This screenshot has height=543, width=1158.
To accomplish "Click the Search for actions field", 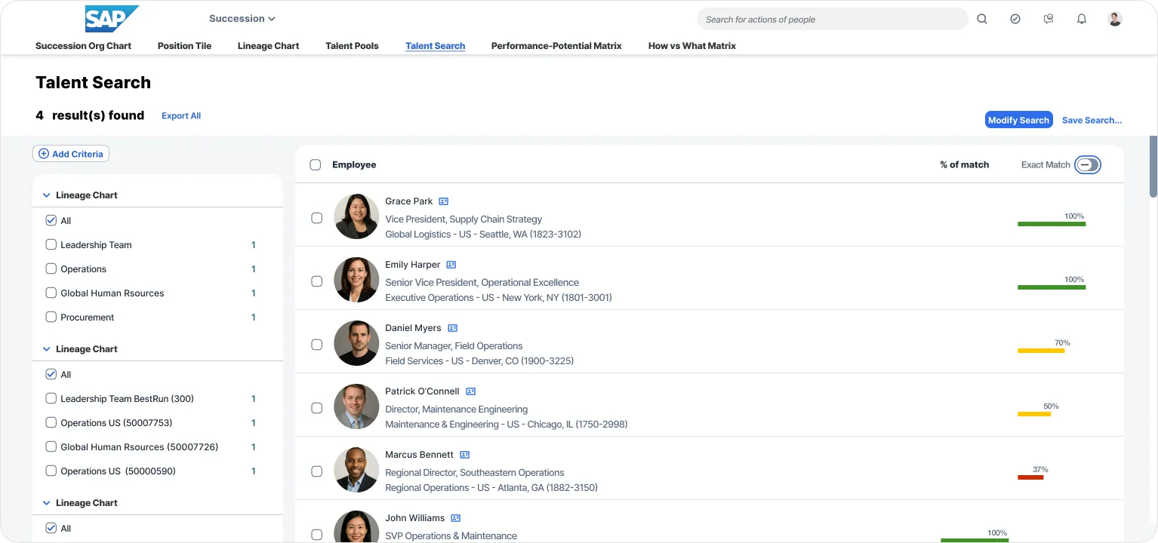I will coord(830,19).
